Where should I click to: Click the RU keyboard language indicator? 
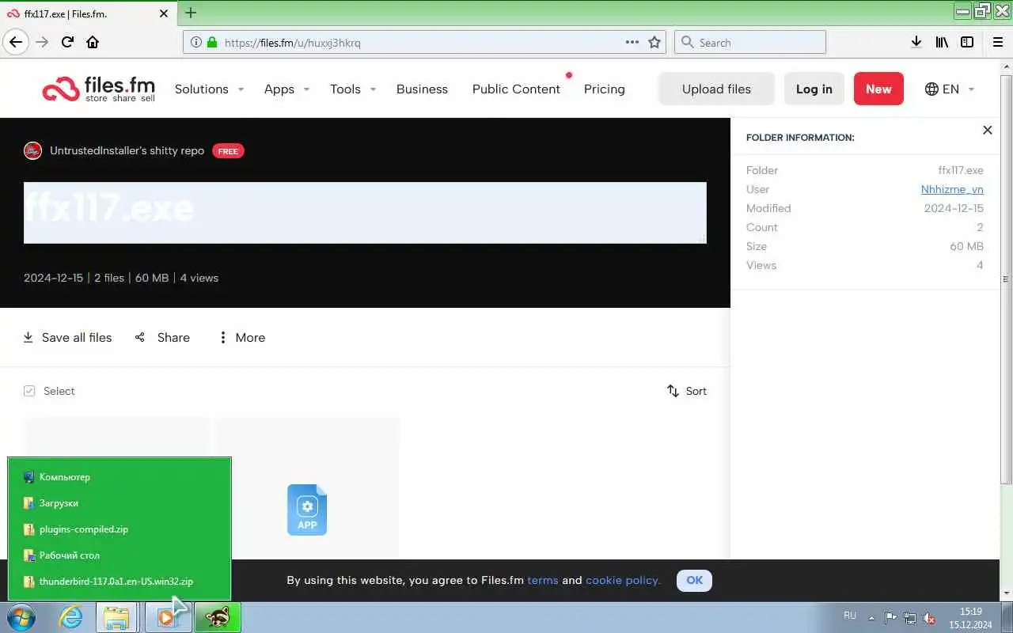(x=850, y=615)
